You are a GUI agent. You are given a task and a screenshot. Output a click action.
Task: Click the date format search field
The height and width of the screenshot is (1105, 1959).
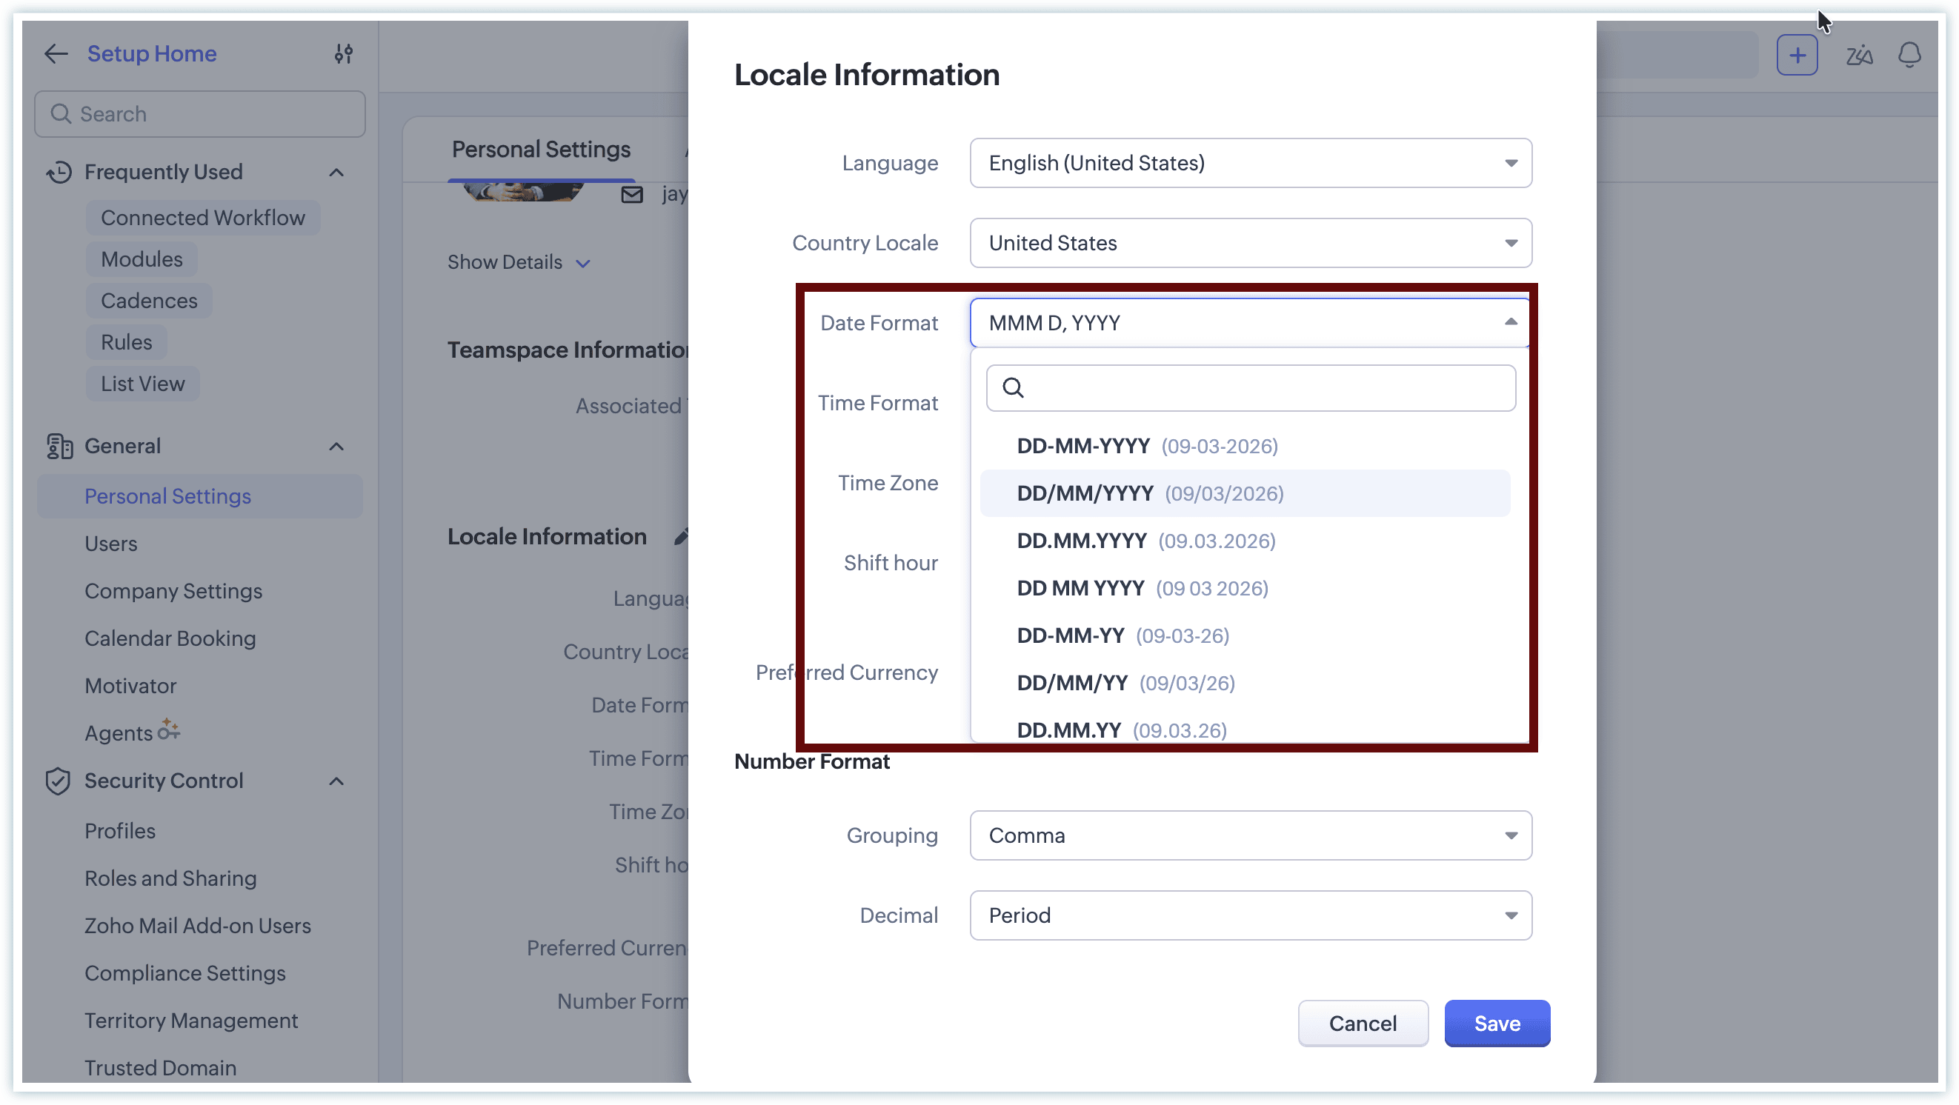click(x=1263, y=388)
